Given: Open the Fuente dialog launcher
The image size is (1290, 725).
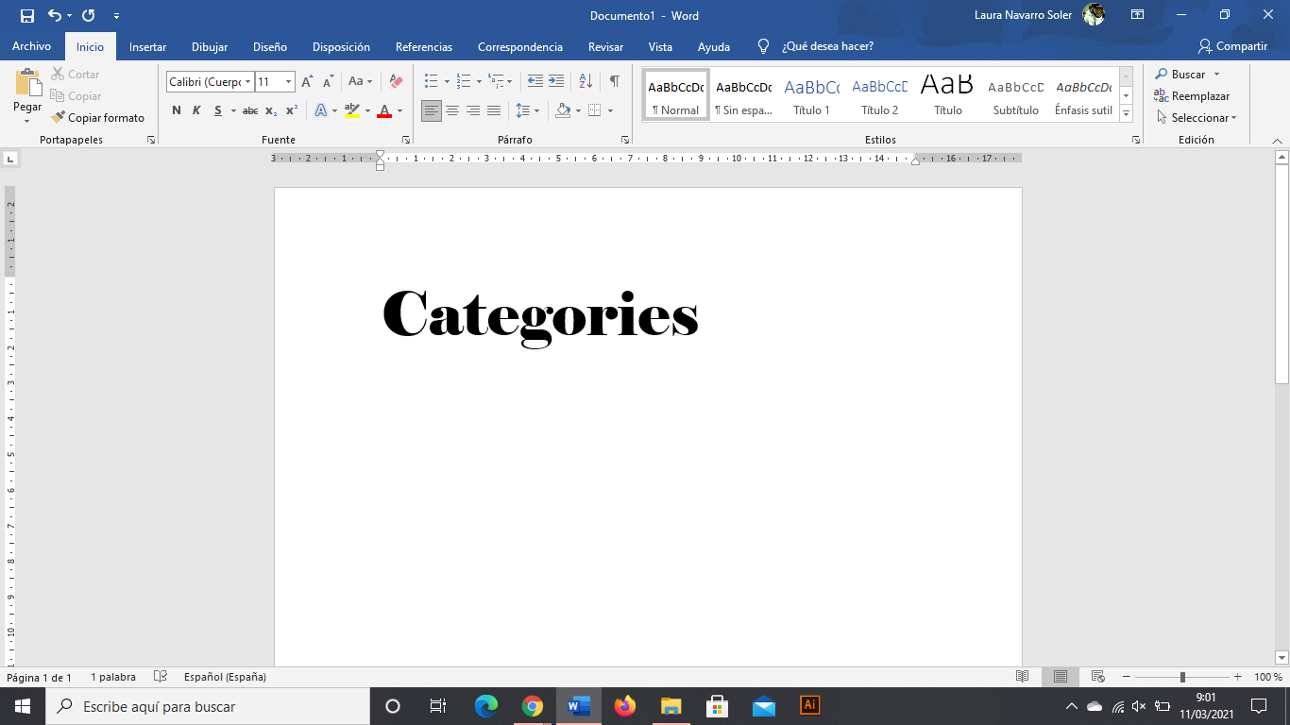Looking at the screenshot, I should [406, 140].
